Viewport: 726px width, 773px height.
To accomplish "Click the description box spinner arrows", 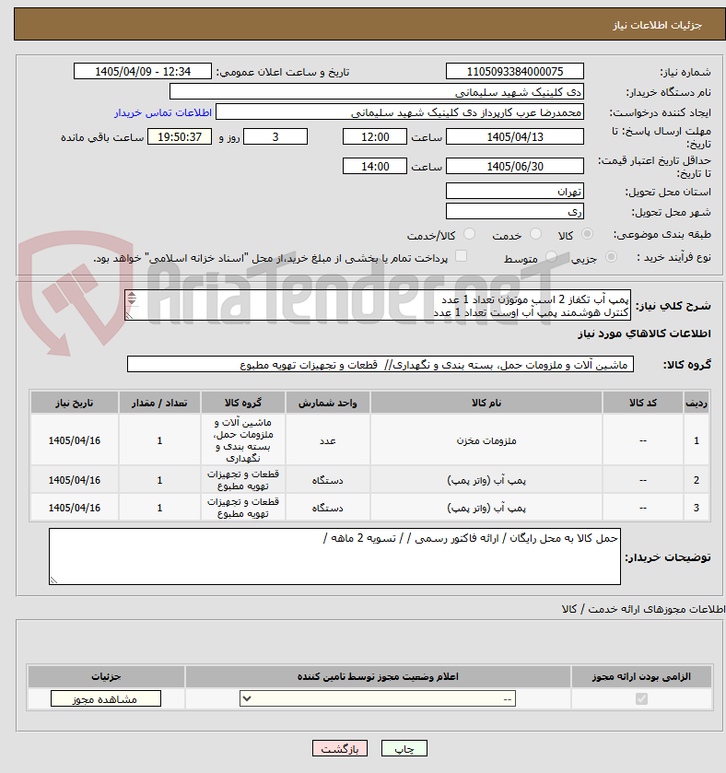I will point(132,298).
